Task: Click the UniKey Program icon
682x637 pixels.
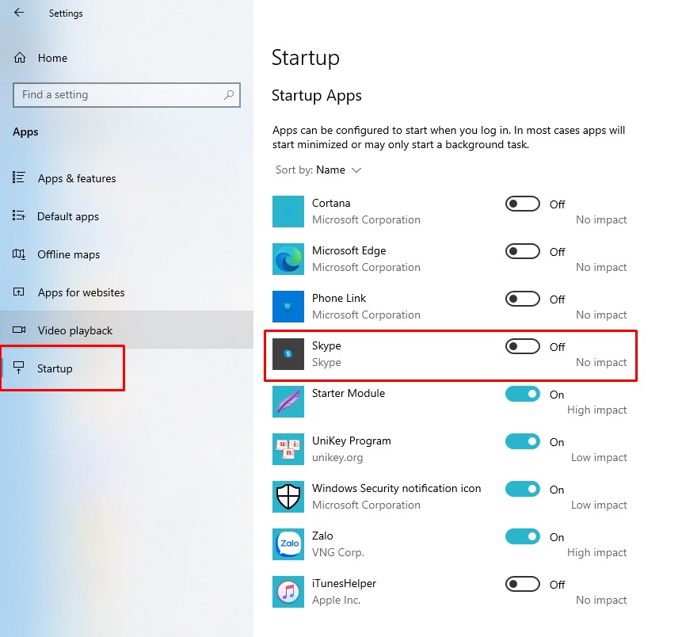Action: [x=288, y=449]
